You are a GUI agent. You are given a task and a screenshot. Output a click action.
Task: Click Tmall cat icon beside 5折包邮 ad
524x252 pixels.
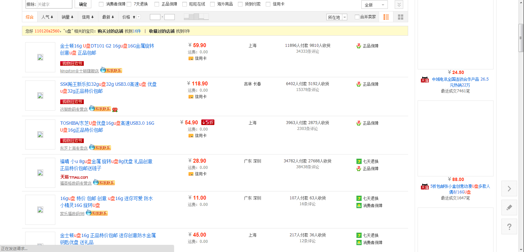425,187
